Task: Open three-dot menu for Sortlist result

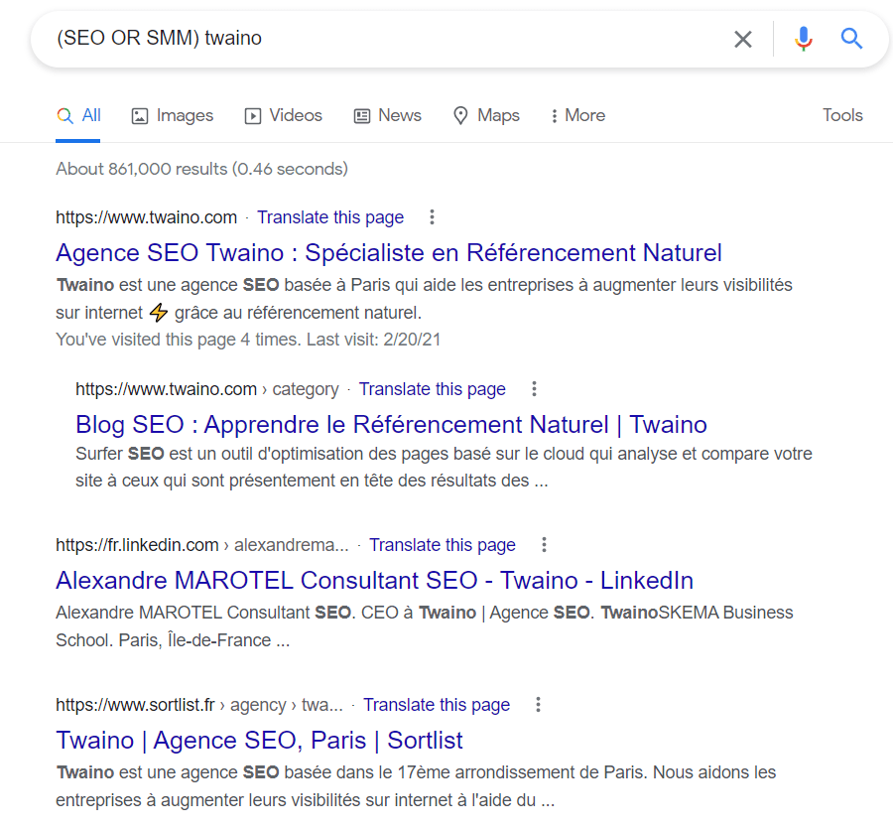Action: pos(538,705)
